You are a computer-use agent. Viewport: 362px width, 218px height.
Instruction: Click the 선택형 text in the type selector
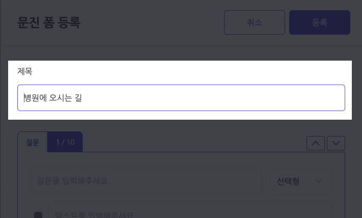[x=288, y=181]
